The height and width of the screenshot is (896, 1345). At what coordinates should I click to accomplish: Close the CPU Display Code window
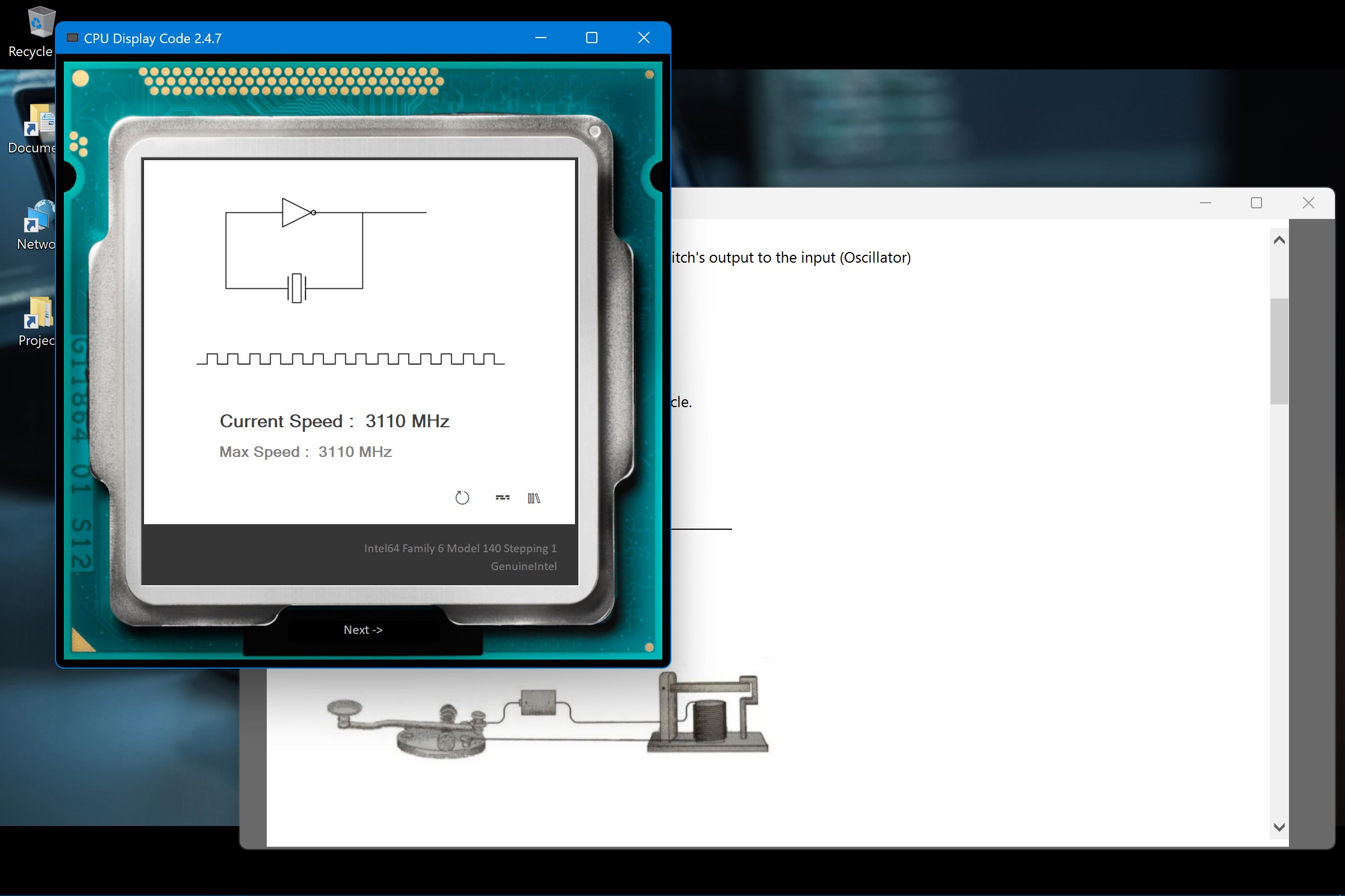(643, 38)
